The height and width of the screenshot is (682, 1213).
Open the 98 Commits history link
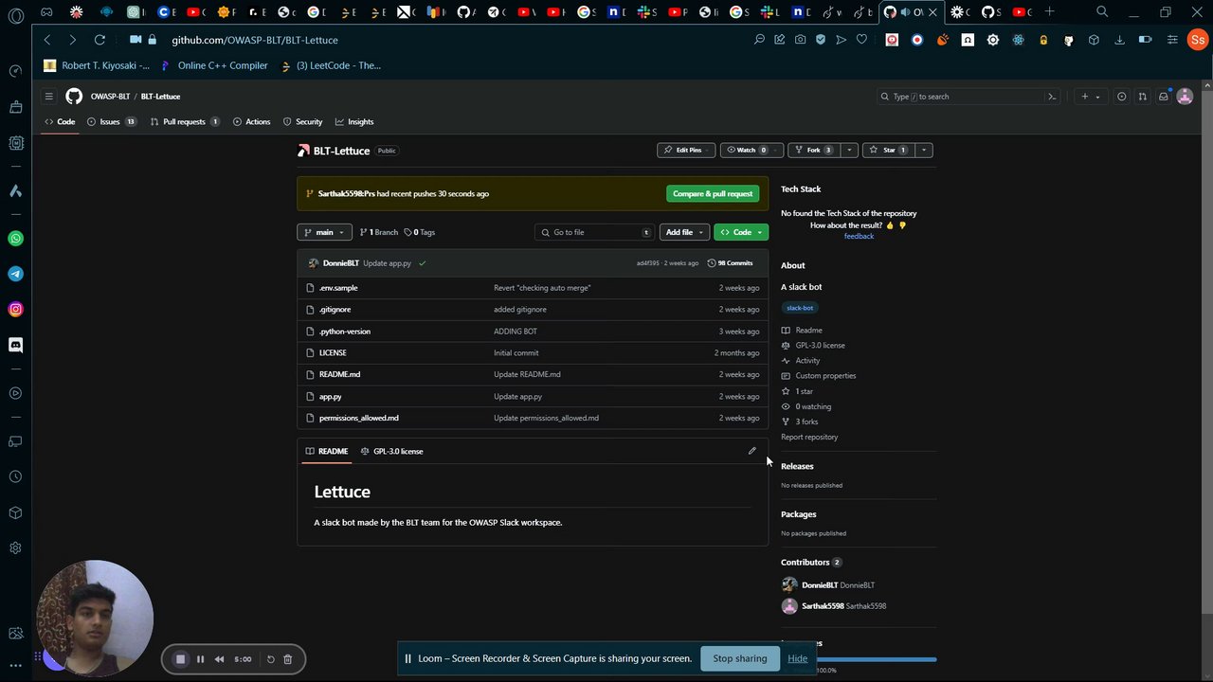tap(731, 263)
